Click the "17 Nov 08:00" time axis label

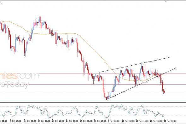pos(156,121)
